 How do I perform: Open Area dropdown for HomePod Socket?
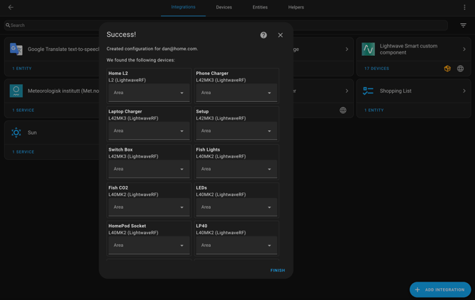tap(149, 245)
